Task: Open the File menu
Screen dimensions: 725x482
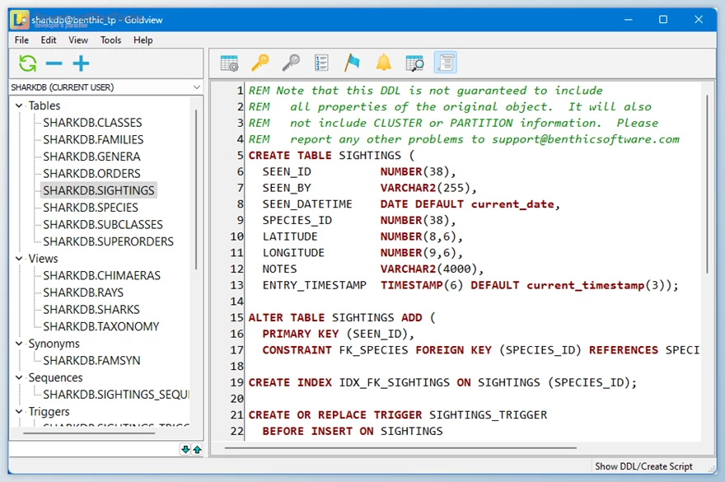Action: pyautogui.click(x=21, y=40)
